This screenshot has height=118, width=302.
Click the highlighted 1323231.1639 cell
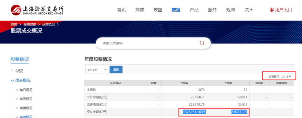click(x=194, y=112)
